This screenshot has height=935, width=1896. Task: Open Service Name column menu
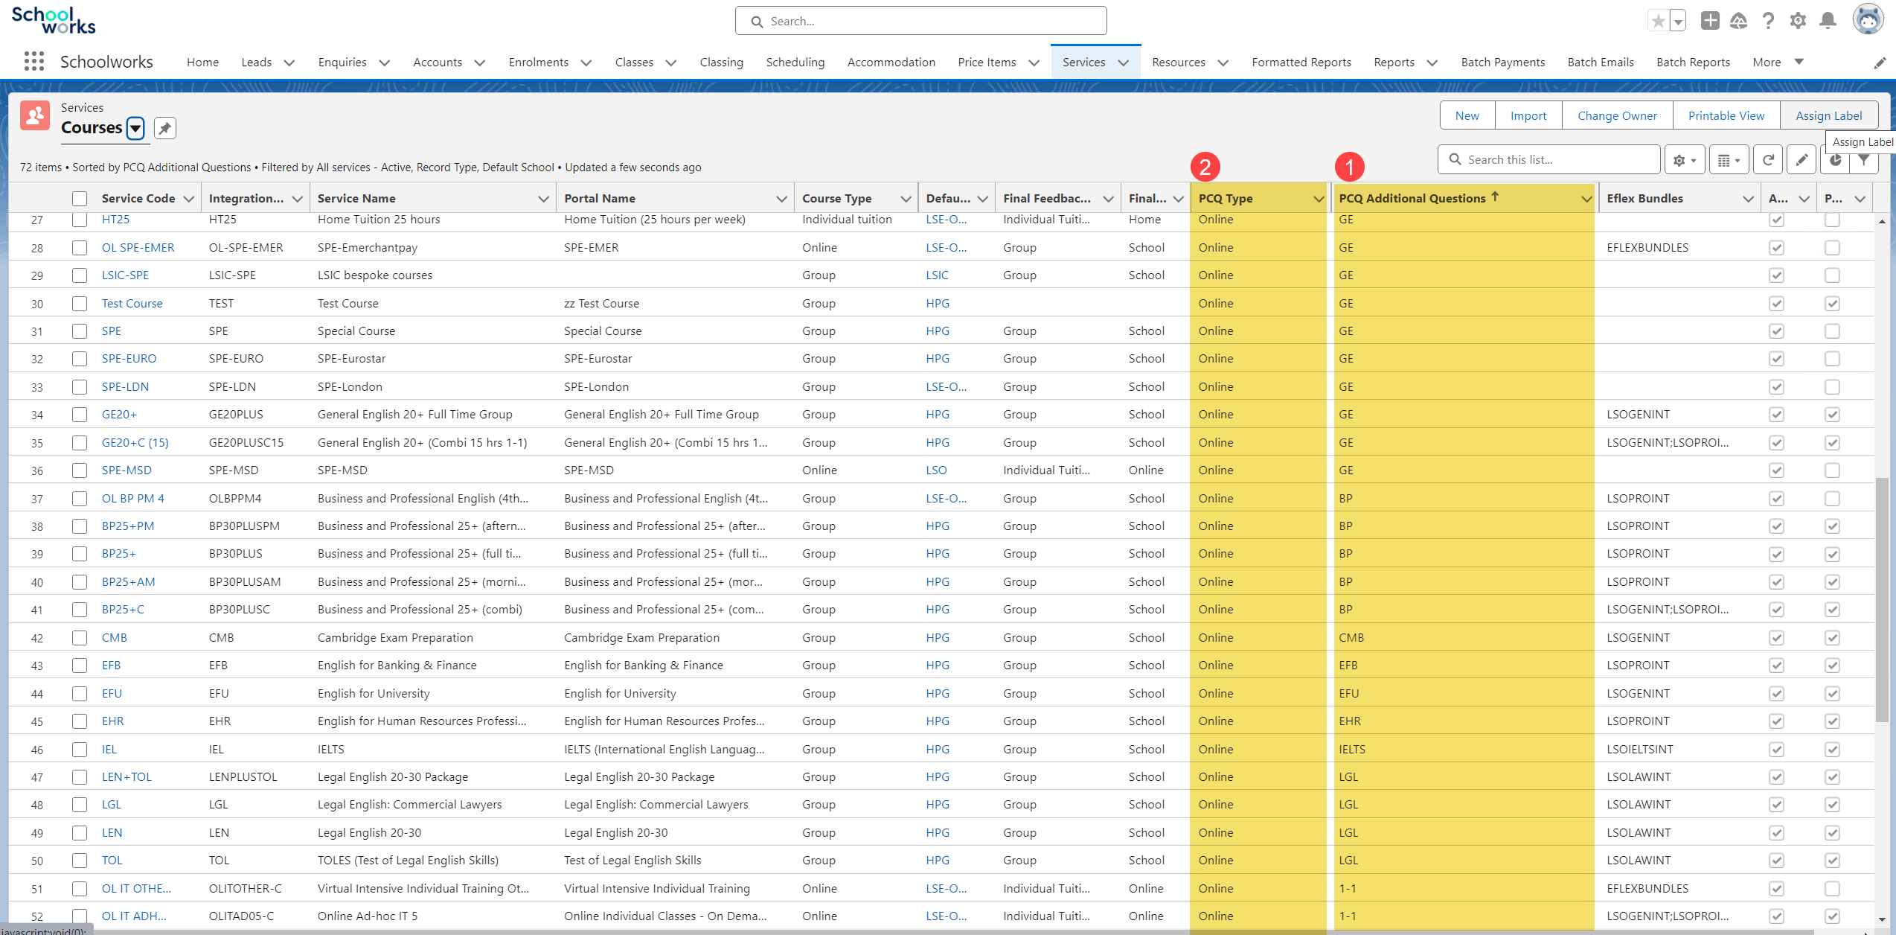coord(543,199)
